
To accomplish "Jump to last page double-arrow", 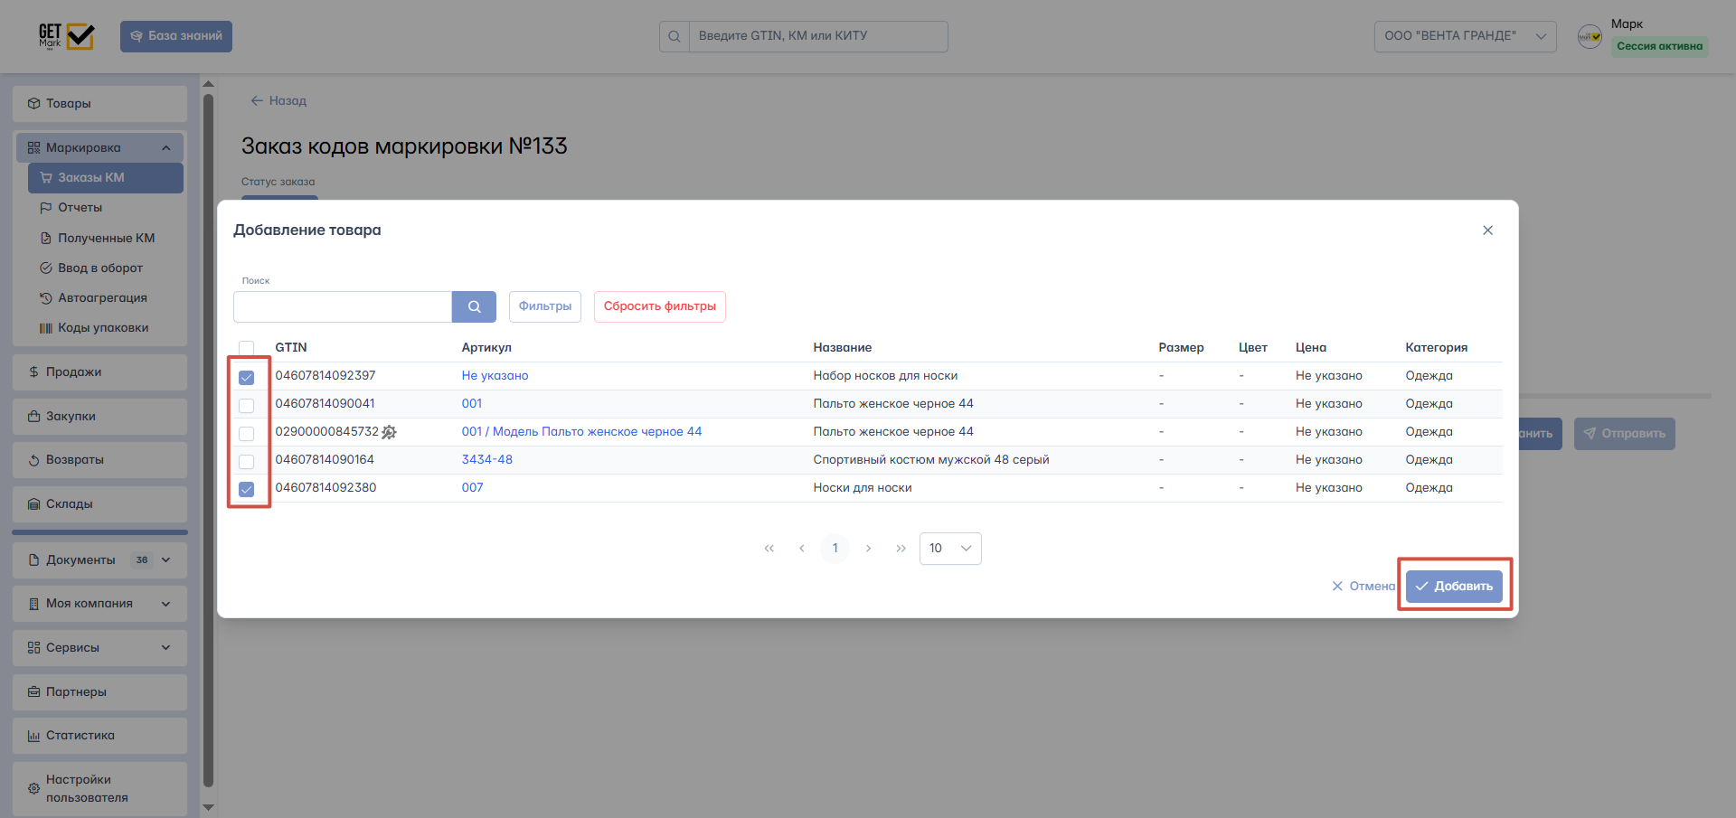I will [901, 549].
